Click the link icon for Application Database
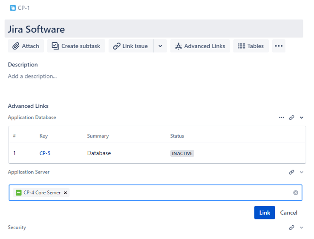Screen dimensions: 314x239 point(292,118)
